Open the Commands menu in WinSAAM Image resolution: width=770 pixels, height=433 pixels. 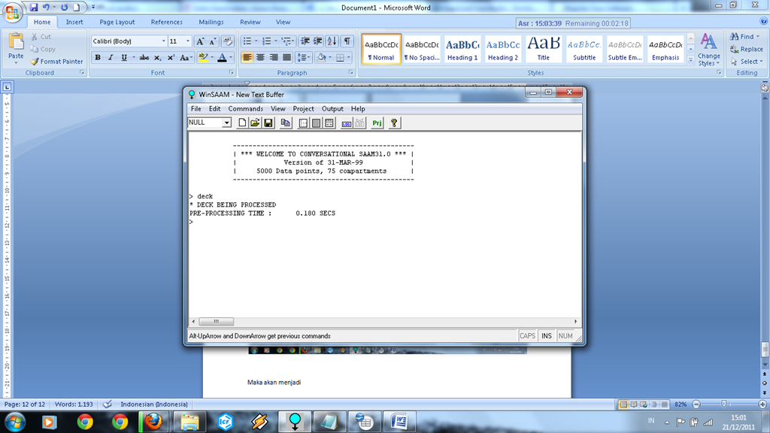[x=246, y=108]
